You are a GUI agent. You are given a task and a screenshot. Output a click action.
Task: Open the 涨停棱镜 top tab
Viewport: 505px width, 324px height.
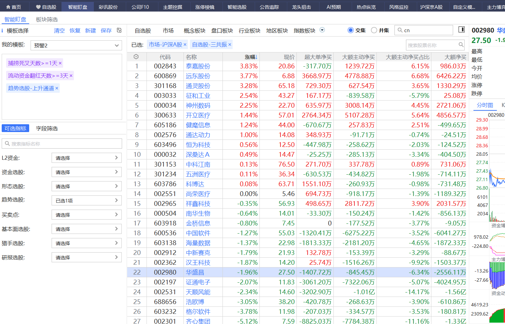point(205,7)
